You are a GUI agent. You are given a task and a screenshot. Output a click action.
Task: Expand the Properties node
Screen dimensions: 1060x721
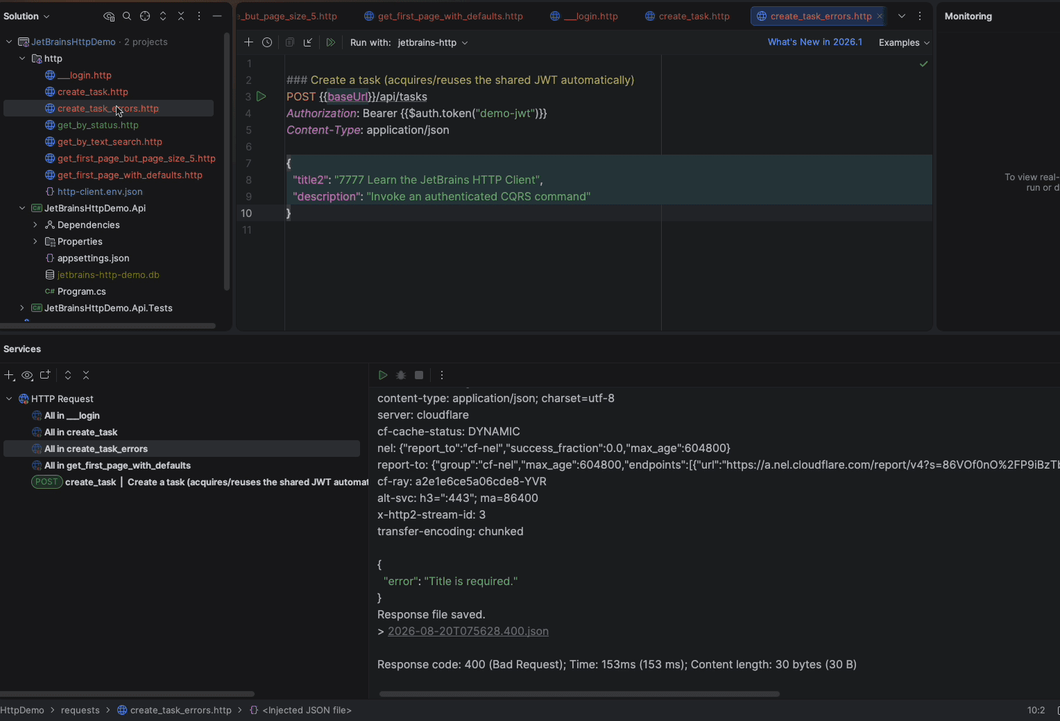coord(35,241)
